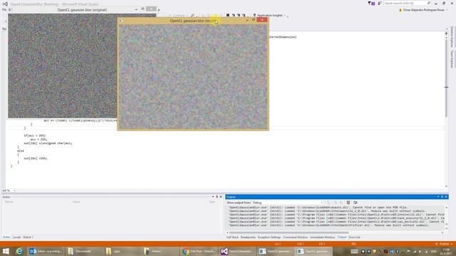
Task: Click the Name column header in Autos
Action: click(x=9, y=202)
